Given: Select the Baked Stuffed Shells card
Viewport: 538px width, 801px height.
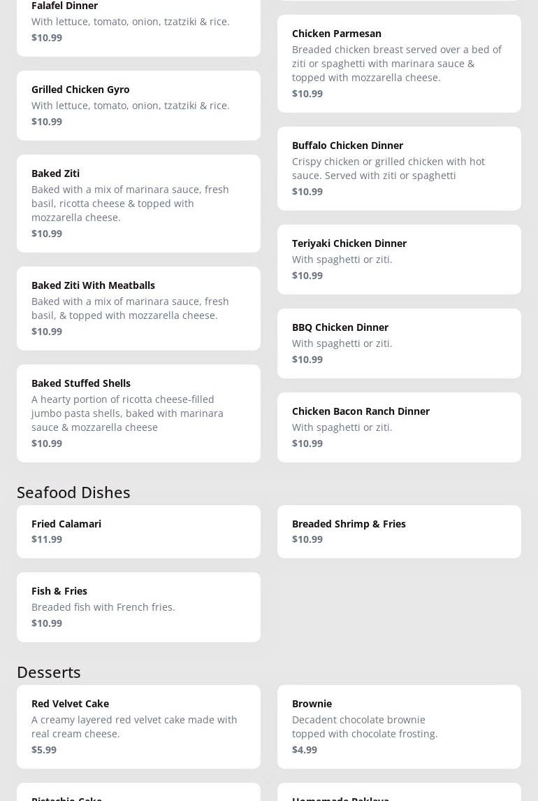Looking at the screenshot, I should [x=138, y=413].
